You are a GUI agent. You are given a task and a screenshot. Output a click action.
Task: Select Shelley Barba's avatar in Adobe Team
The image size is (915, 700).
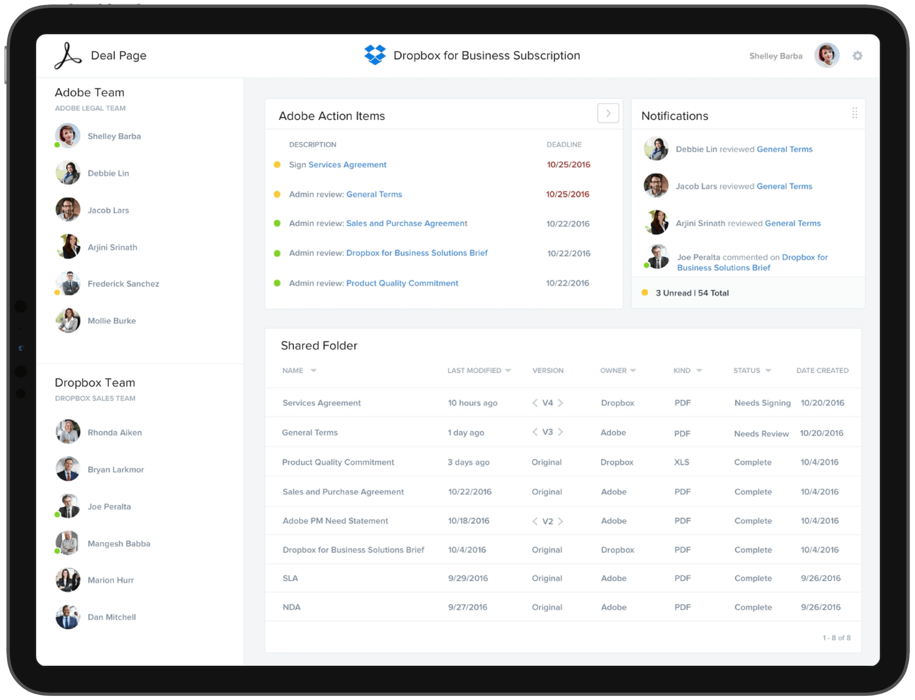(x=68, y=136)
